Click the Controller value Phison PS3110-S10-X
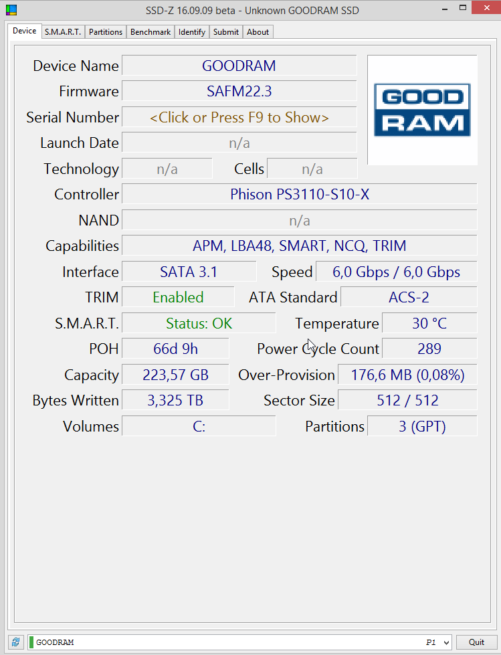This screenshot has width=501, height=655. tap(300, 194)
